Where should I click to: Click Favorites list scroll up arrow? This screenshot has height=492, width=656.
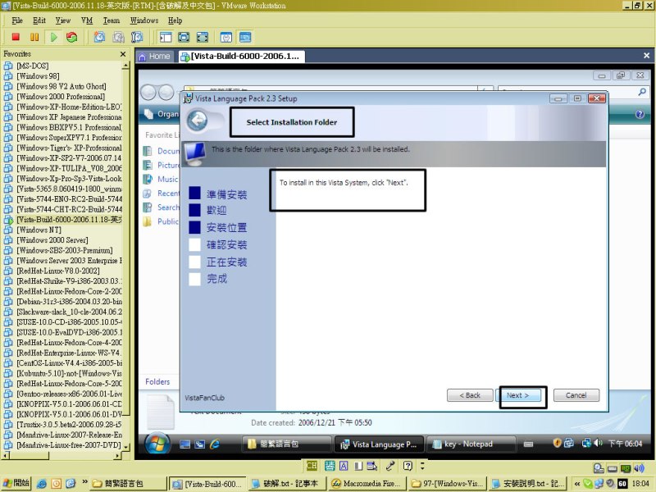click(125, 66)
